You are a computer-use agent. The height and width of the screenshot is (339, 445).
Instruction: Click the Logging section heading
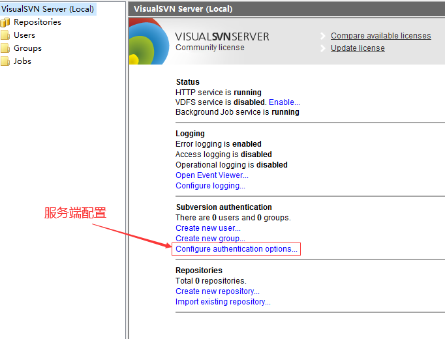pyautogui.click(x=190, y=134)
